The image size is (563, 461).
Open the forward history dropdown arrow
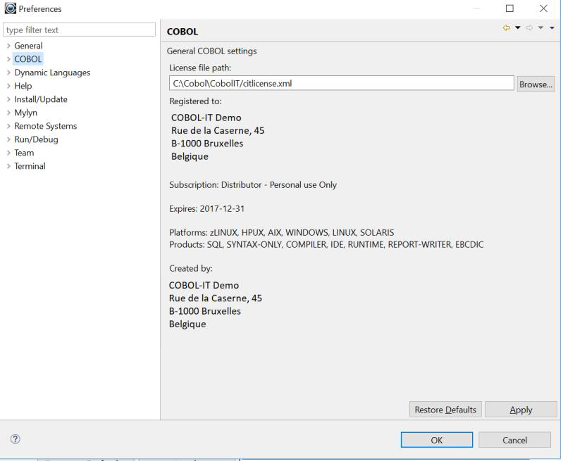[540, 27]
